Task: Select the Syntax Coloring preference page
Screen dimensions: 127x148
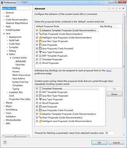Action: coord(20,82)
